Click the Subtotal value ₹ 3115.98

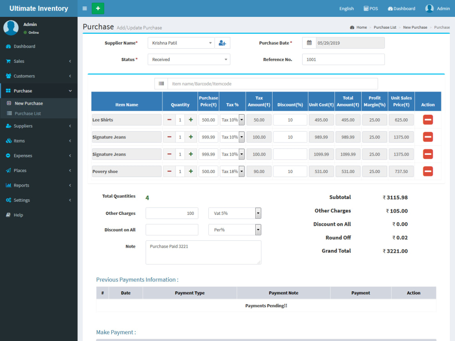click(395, 198)
